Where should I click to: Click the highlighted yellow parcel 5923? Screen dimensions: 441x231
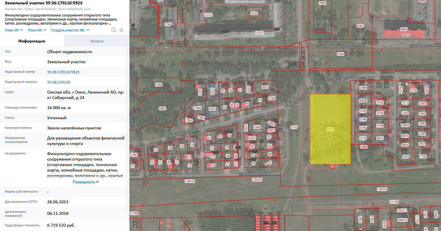330,129
